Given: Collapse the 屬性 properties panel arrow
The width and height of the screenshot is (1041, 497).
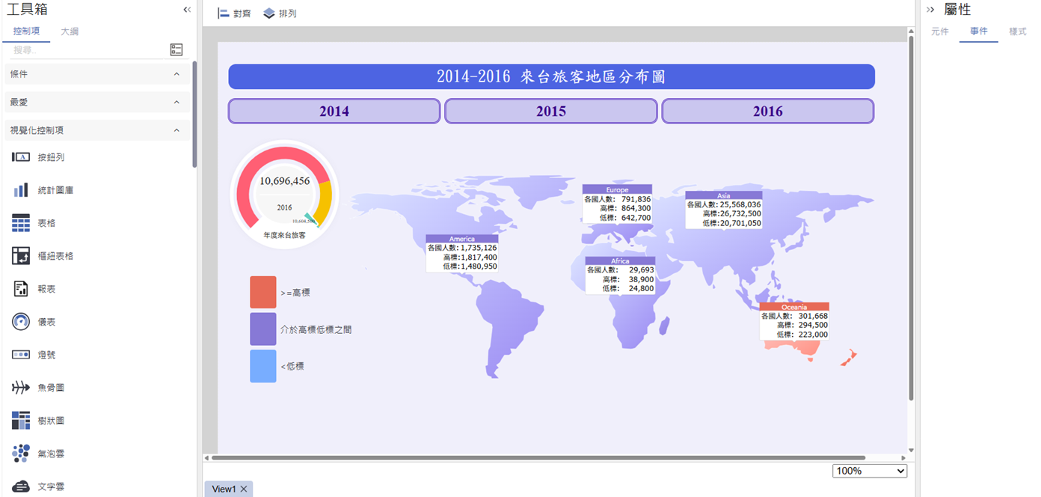Looking at the screenshot, I should 930,10.
